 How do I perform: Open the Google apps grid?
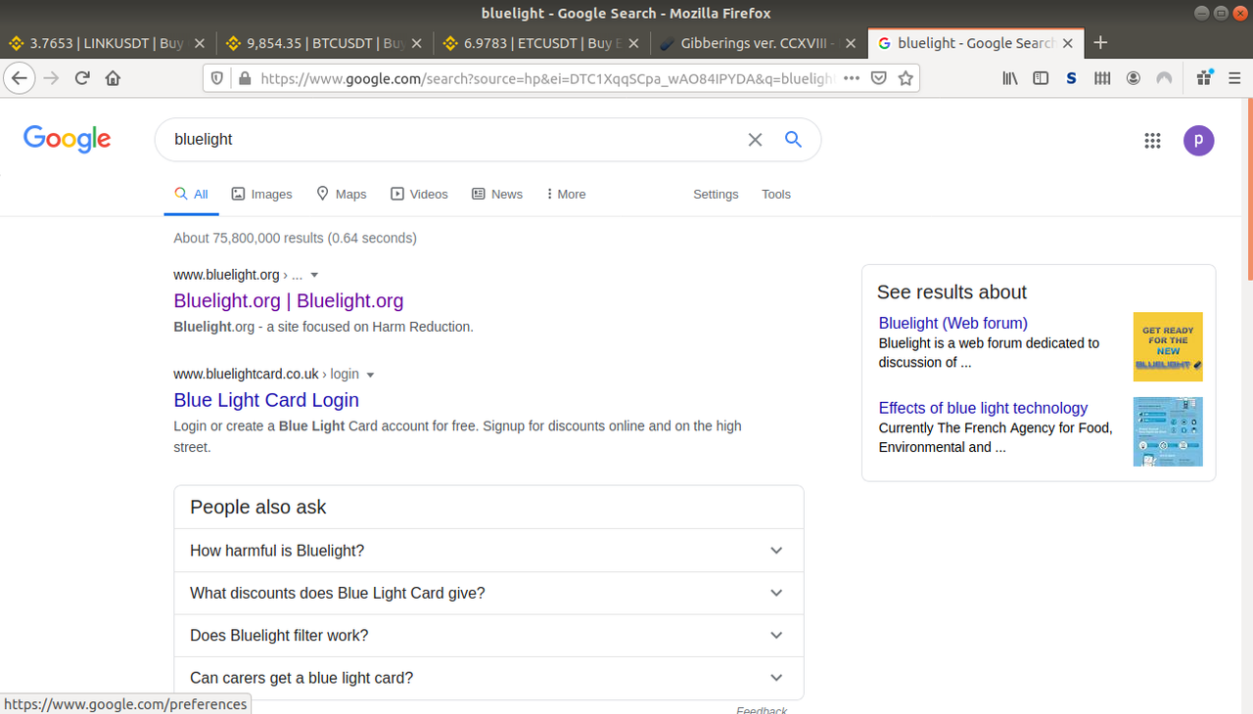point(1152,141)
